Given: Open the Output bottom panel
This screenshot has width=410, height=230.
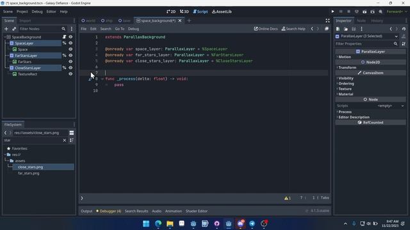Looking at the screenshot, I should point(86,211).
